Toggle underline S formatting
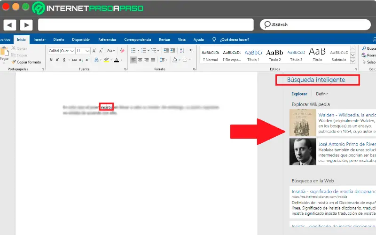 coord(64,60)
